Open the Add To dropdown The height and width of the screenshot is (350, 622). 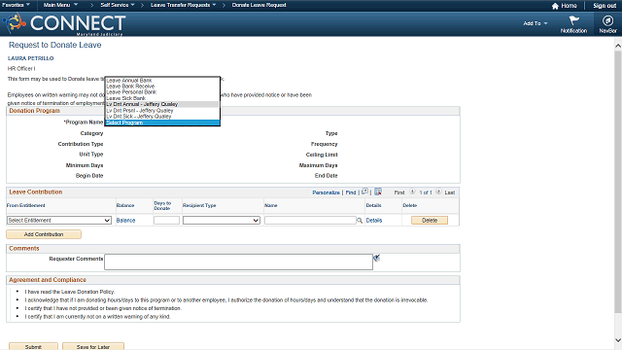tap(536, 23)
